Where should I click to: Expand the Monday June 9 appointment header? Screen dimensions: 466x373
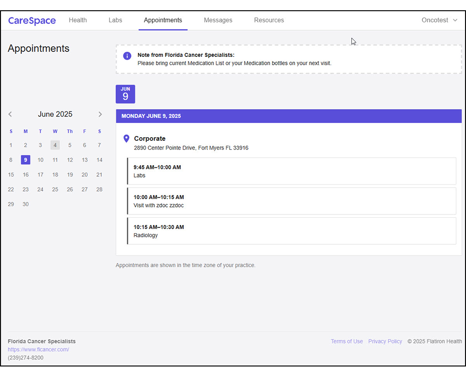(288, 116)
